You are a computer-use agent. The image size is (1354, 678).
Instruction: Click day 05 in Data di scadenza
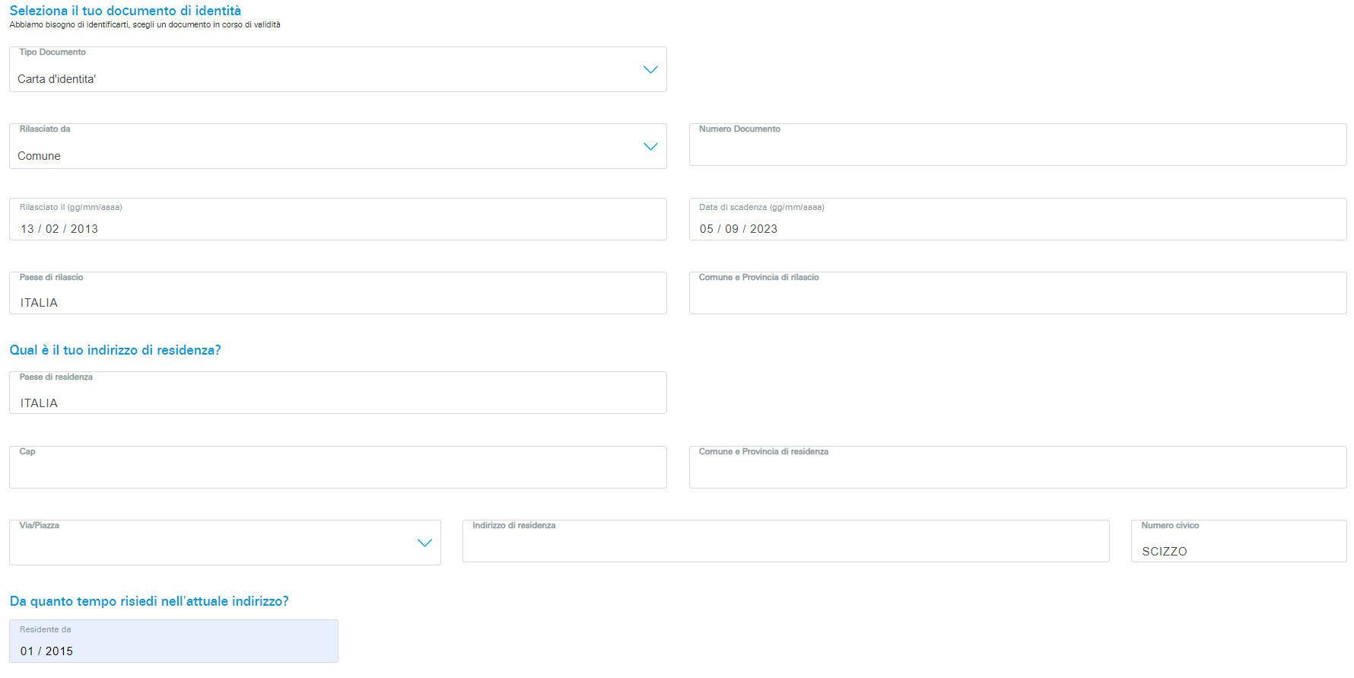click(x=707, y=229)
